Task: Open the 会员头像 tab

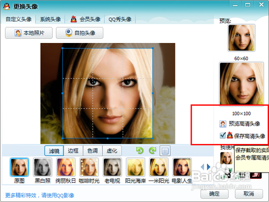Action: click(85, 19)
